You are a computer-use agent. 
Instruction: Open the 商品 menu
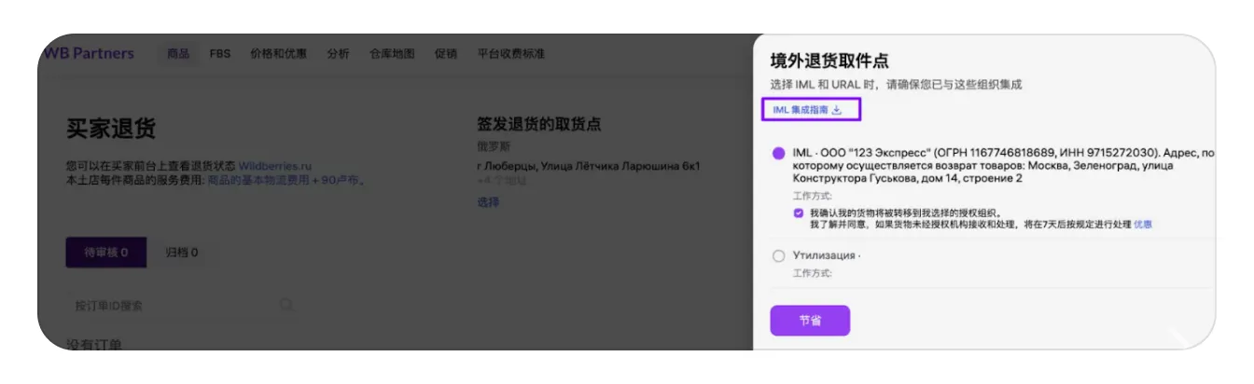point(178,54)
